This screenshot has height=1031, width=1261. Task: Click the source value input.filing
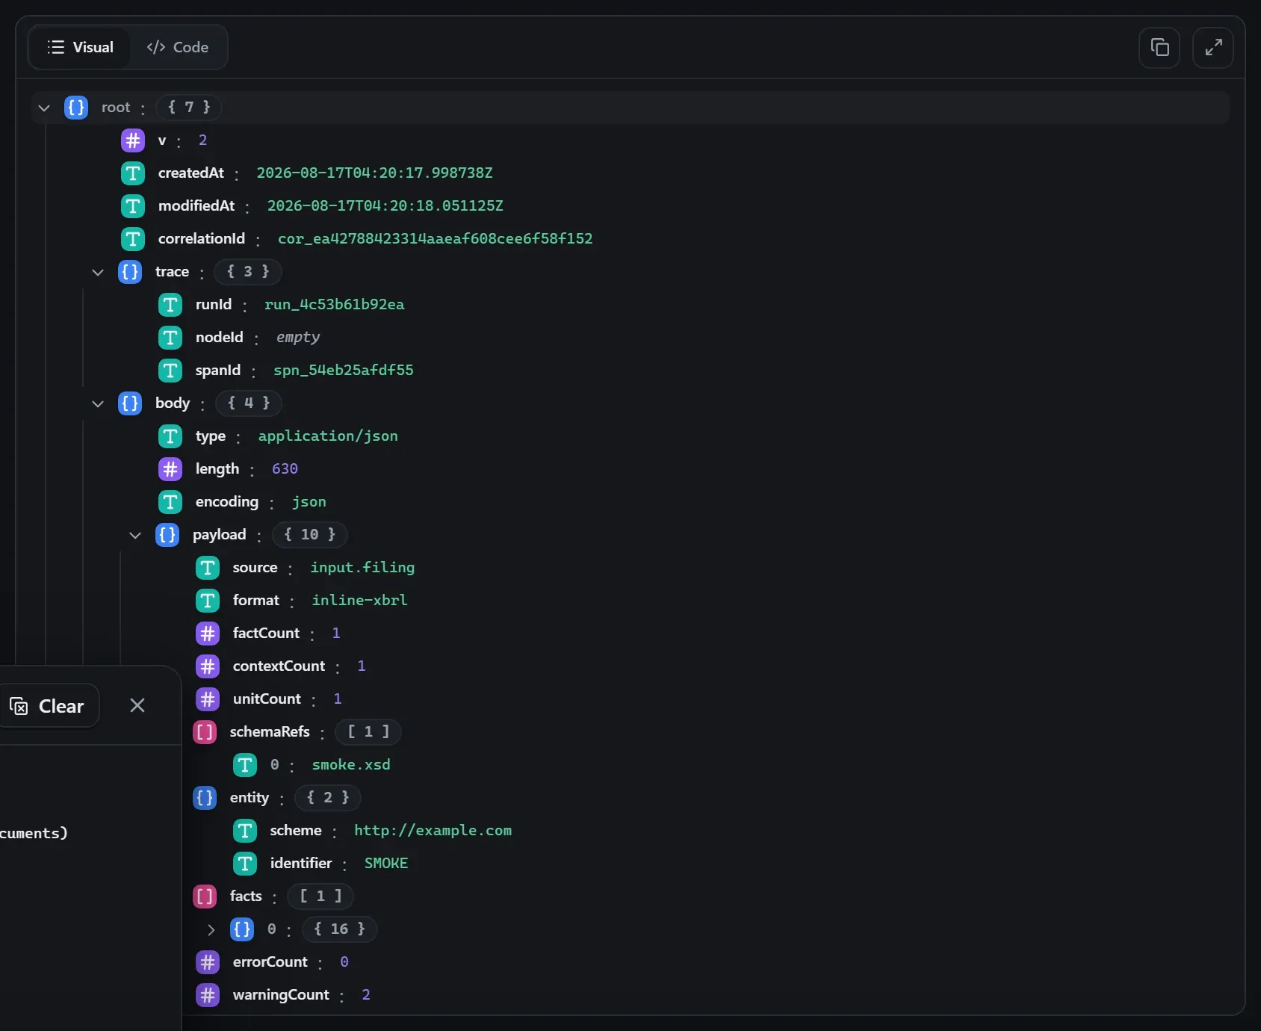362,568
